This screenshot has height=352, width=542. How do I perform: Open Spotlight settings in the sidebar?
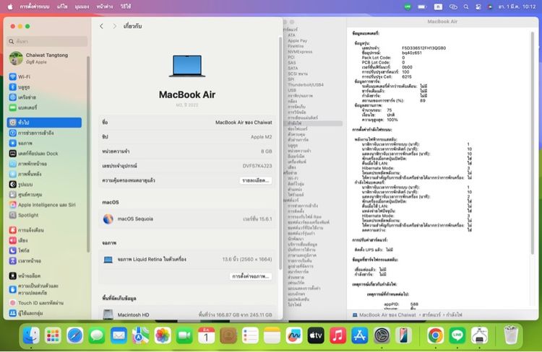24,215
